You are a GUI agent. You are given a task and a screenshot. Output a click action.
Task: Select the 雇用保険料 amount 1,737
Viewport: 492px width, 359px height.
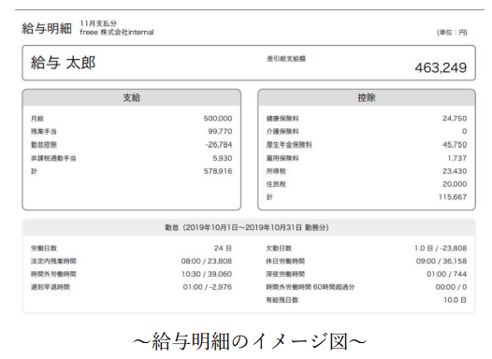pos(457,158)
